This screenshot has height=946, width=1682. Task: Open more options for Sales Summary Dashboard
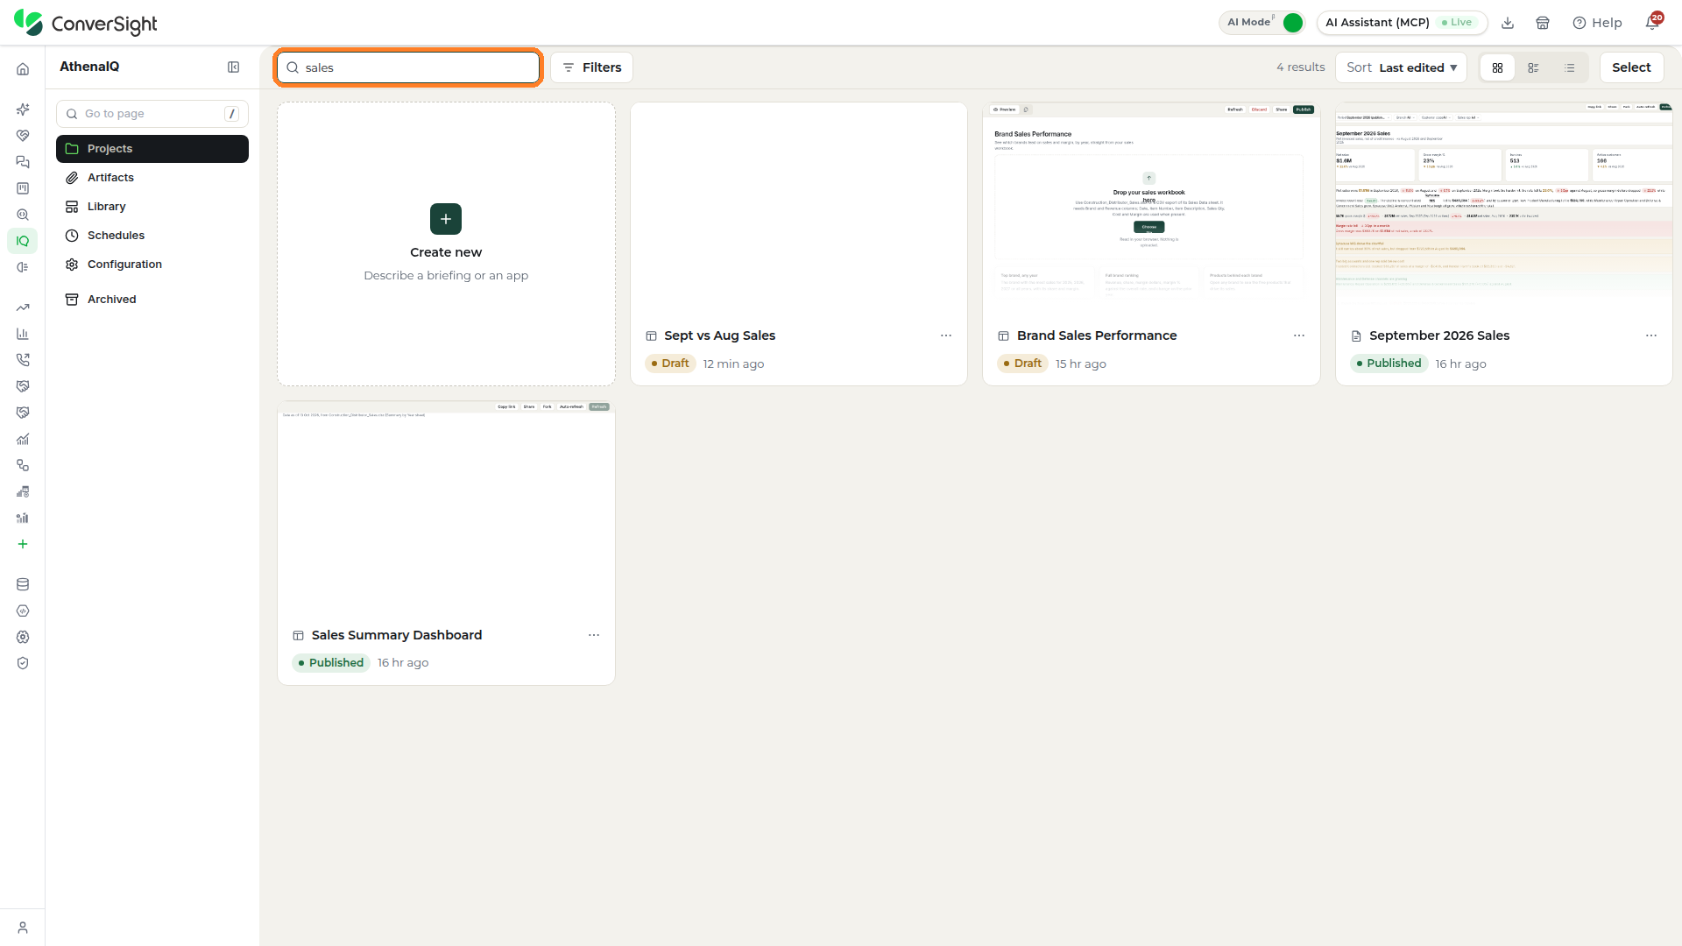(x=594, y=635)
